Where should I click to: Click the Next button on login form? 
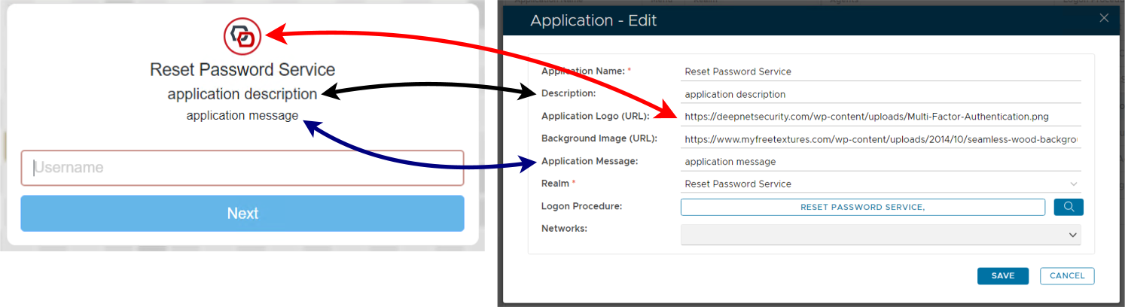[x=242, y=214]
